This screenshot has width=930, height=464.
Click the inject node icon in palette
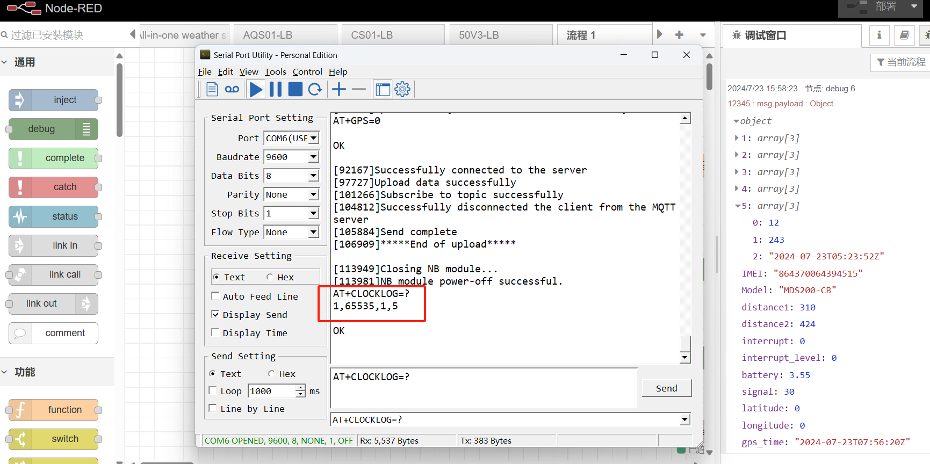[20, 100]
